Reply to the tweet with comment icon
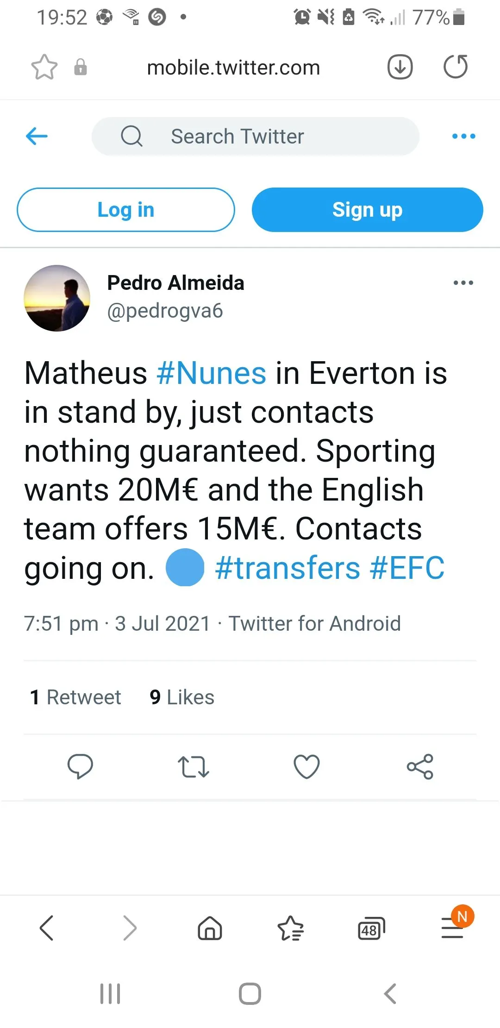Viewport: 500px width, 1028px height. point(80,766)
